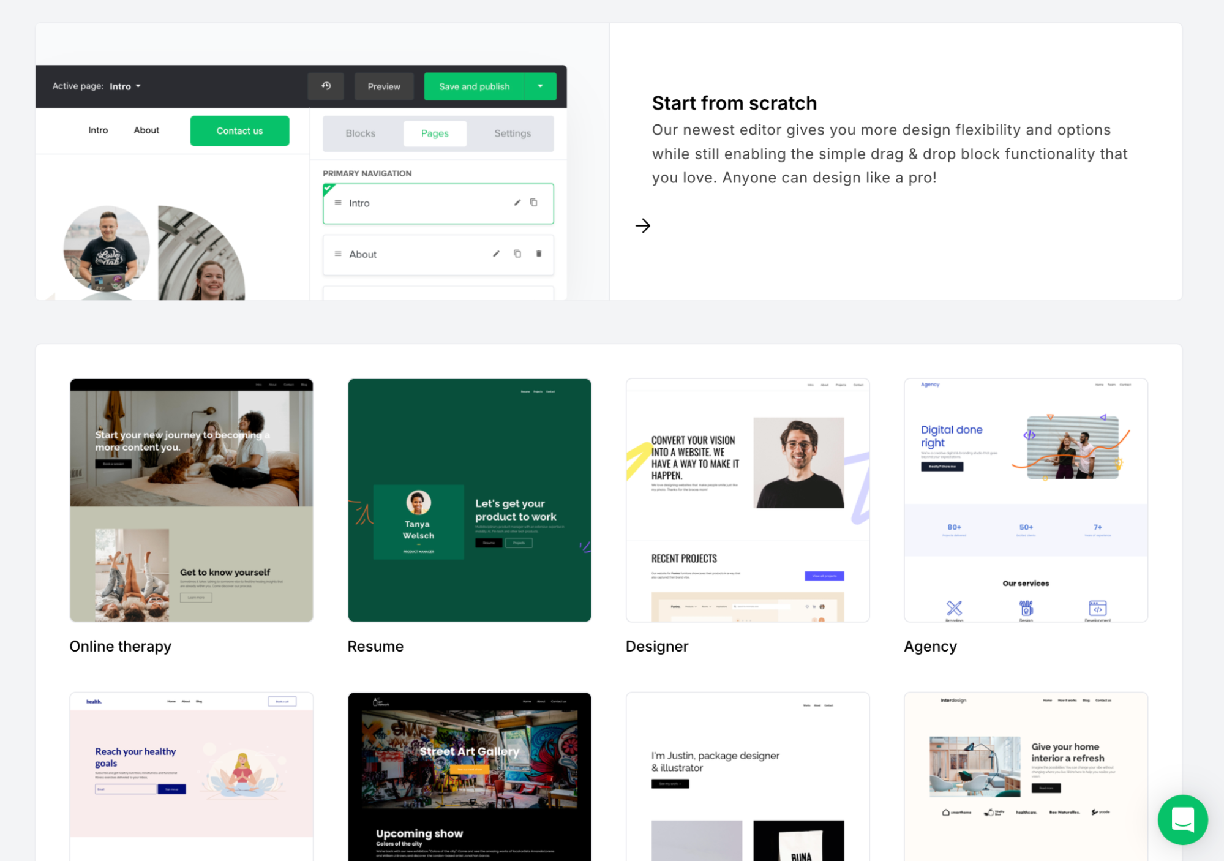Toggle the drag handle for About page row
The width and height of the screenshot is (1224, 861).
tap(337, 254)
